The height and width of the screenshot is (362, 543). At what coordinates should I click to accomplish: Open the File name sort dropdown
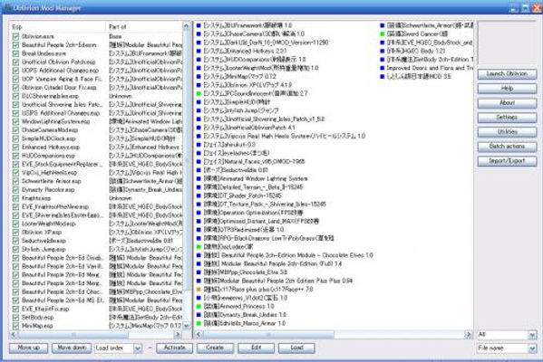point(532,348)
